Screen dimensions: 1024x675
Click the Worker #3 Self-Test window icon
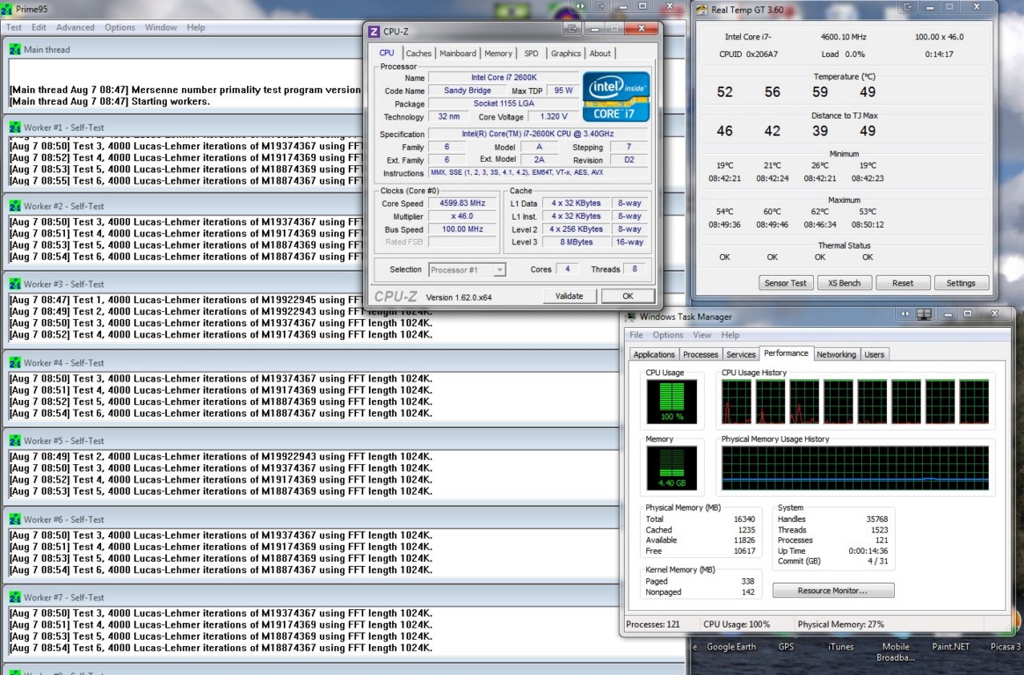pyautogui.click(x=15, y=284)
